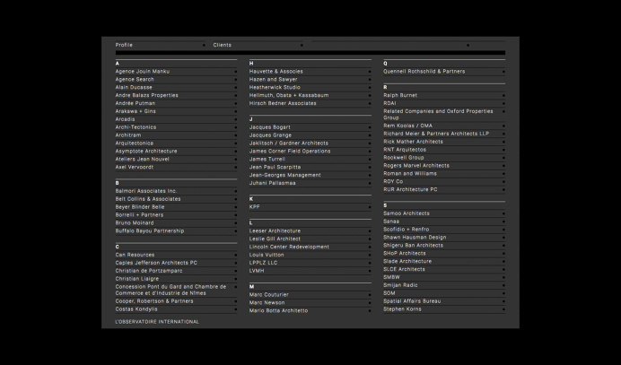Click the dot icon next to KPF
Screen dimensions: 621x365
[370, 207]
